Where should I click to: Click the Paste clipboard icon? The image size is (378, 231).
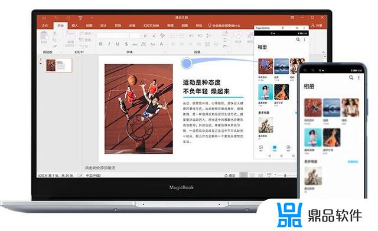click(x=44, y=36)
